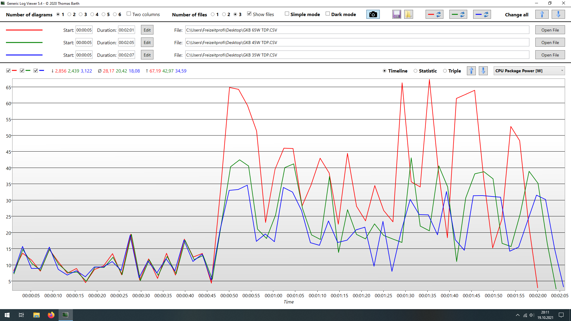
Task: Select the Timeline view option
Action: tap(385, 71)
